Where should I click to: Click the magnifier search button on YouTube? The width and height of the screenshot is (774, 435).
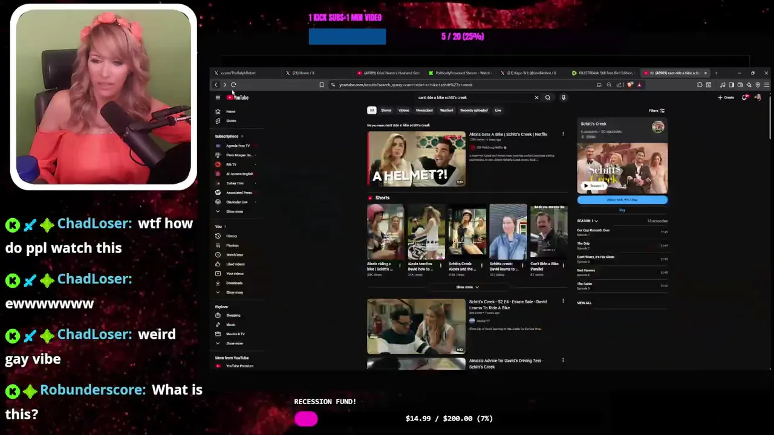548,97
